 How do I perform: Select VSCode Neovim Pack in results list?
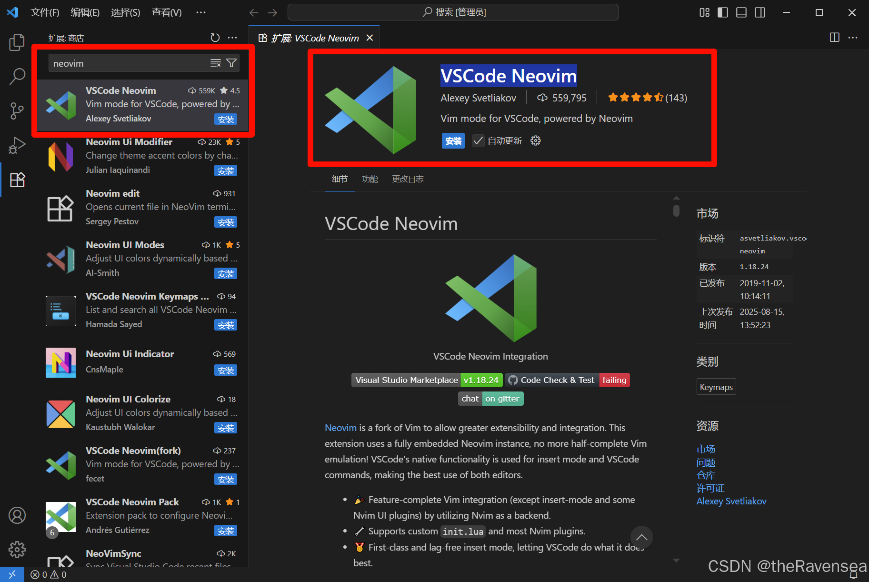coord(142,516)
